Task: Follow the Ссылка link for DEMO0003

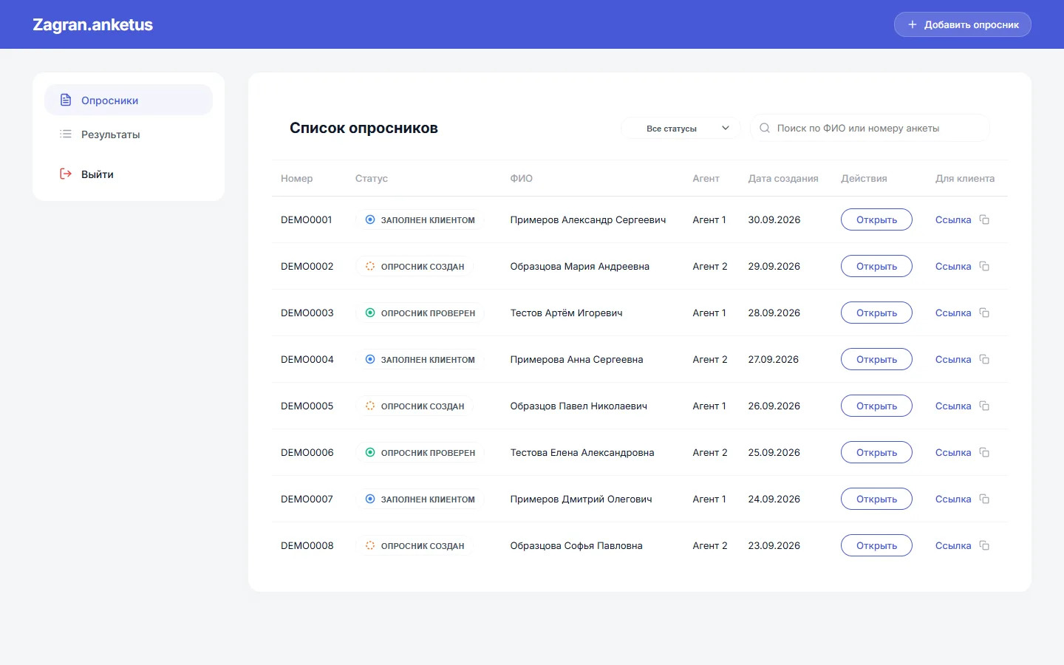Action: pos(953,313)
